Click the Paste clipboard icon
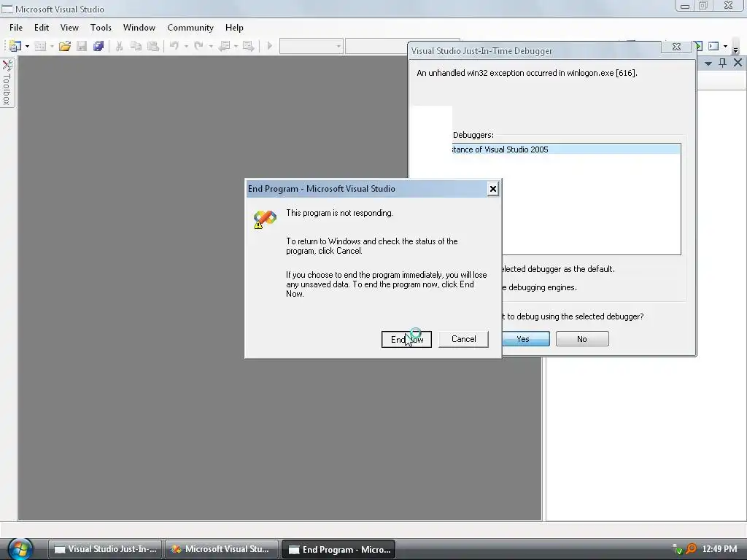The width and height of the screenshot is (747, 560). [x=153, y=46]
